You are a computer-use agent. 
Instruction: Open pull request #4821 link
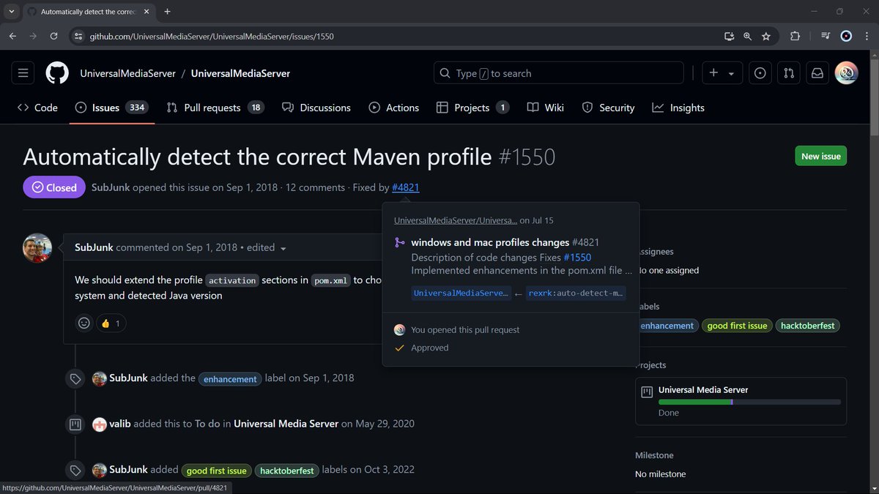[405, 187]
